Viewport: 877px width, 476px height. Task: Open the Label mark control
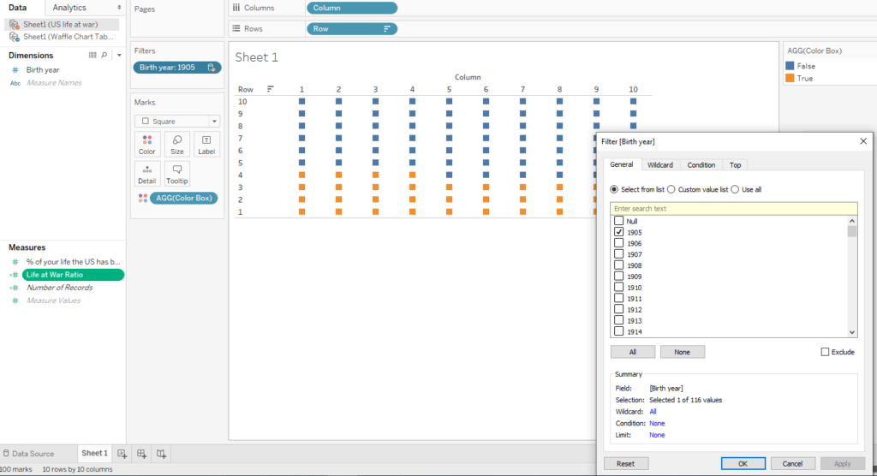click(206, 145)
